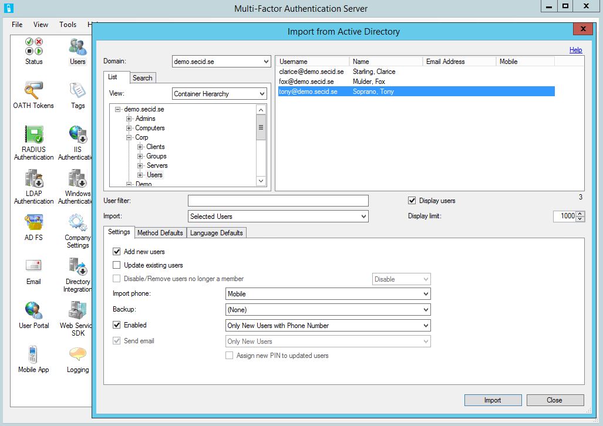Open the Help link
Screen dimensions: 603x426
(575, 50)
